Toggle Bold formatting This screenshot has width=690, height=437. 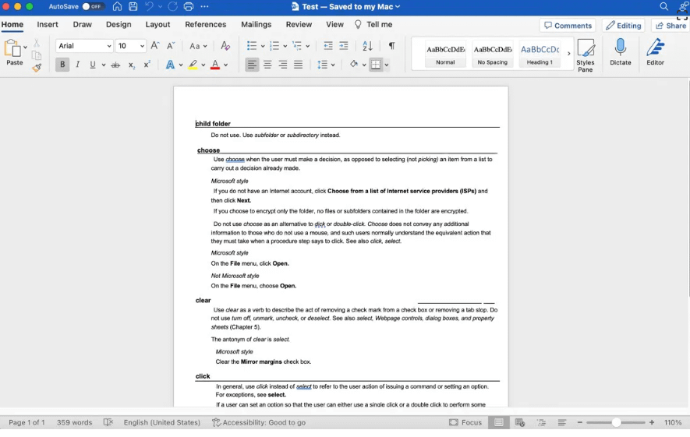click(62, 65)
